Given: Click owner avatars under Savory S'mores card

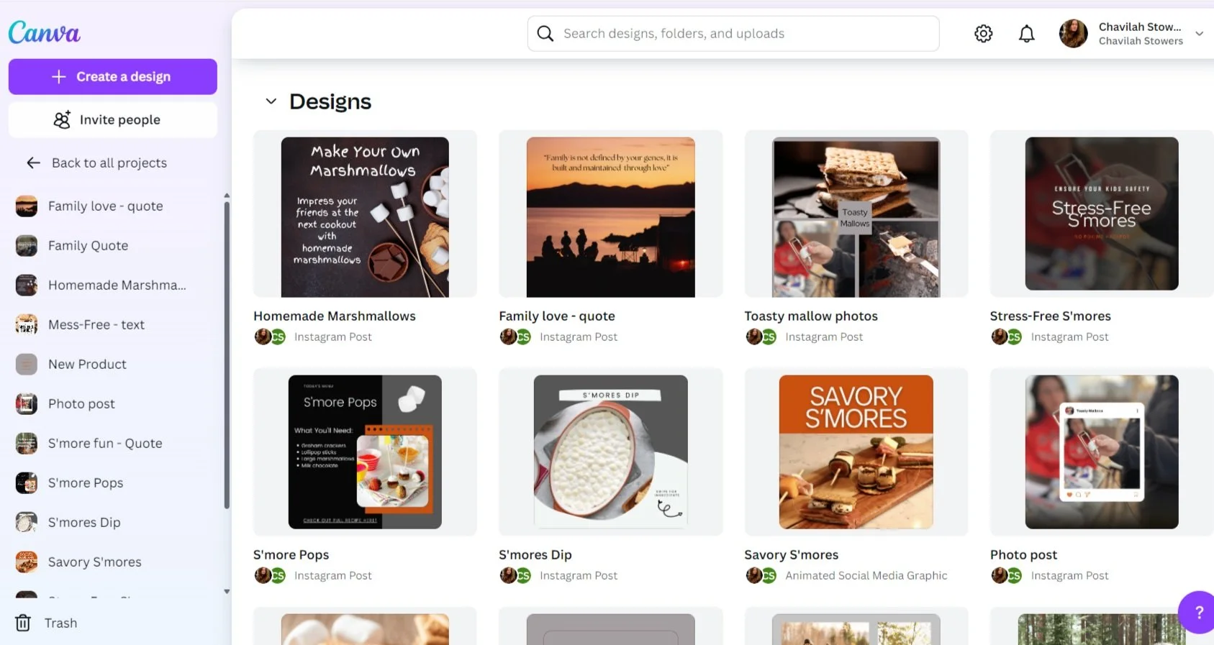Looking at the screenshot, I should 761,575.
